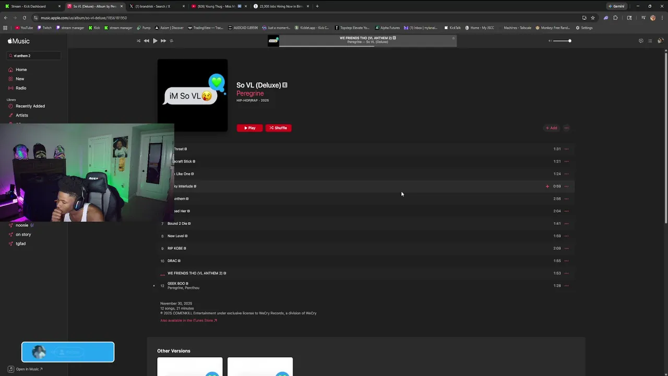Click the So VL album cover art
The image size is (668, 376).
tap(193, 95)
